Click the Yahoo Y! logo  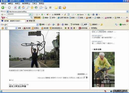[3, 18]
